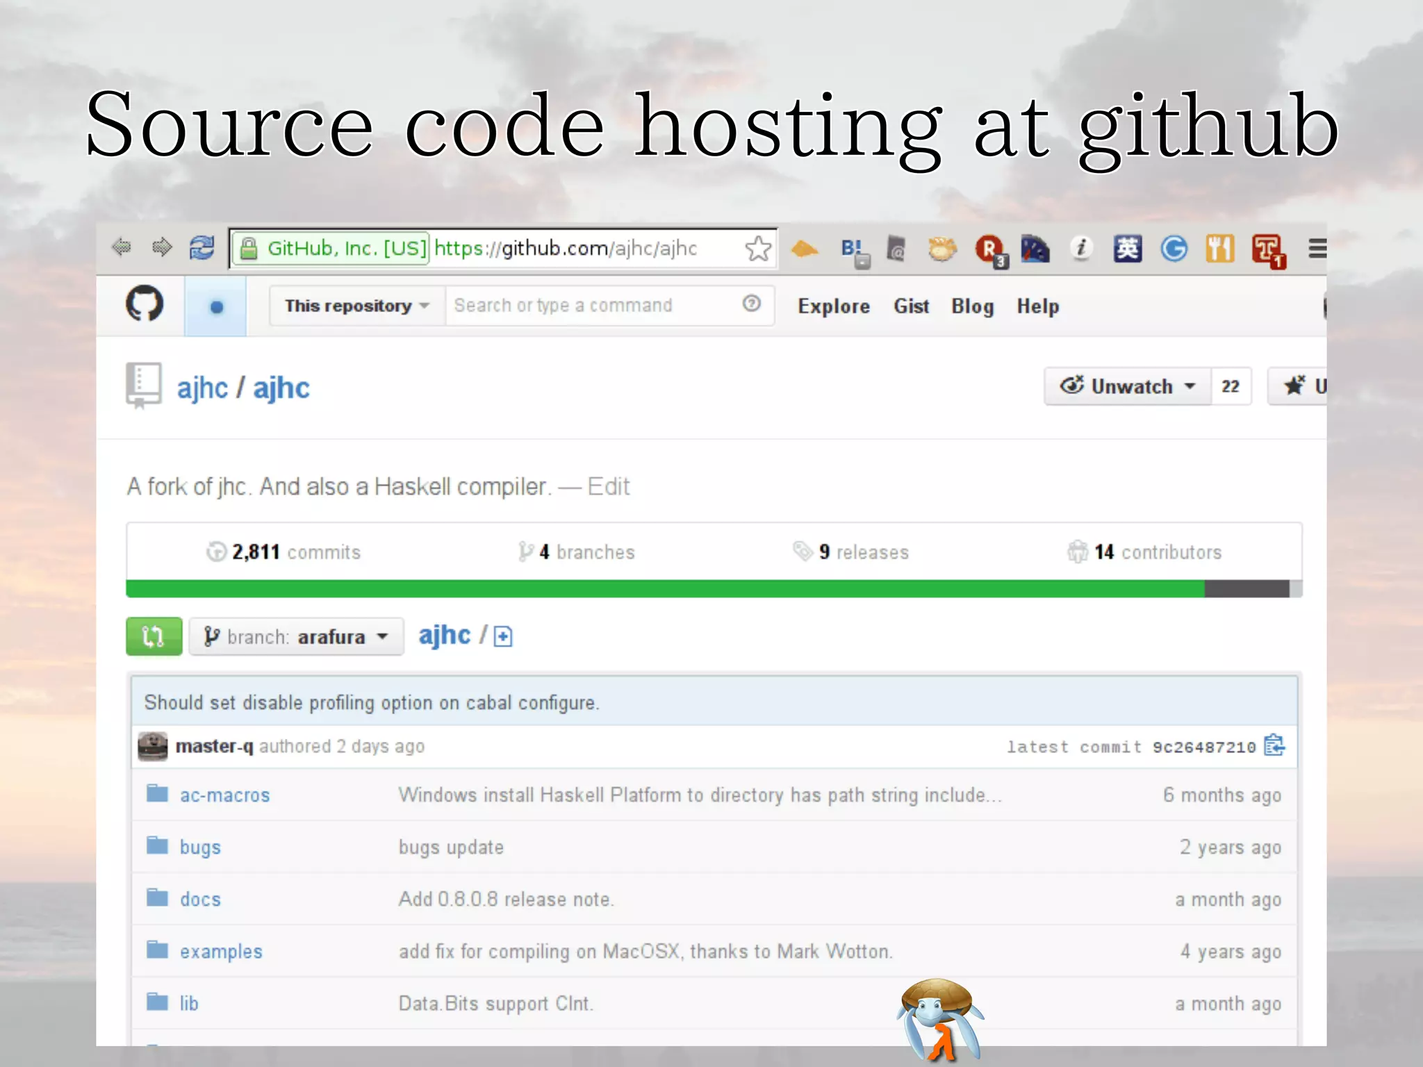Click the blue notification dot indicator
Viewport: 1423px width, 1067px height.
(x=216, y=306)
